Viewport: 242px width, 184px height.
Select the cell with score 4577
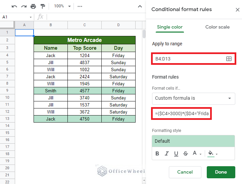pos(85,91)
